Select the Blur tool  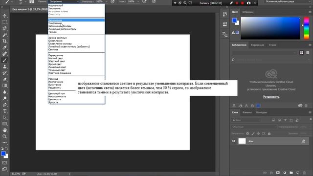4,92
